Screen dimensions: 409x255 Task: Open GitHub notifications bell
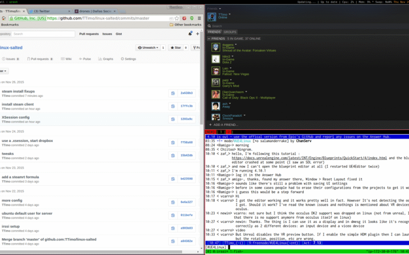[x=190, y=34]
